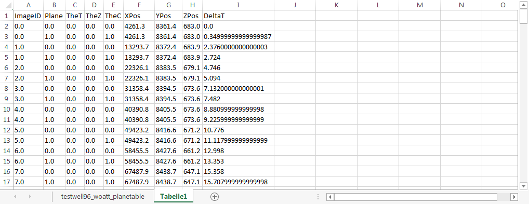
Task: Select column I header
Action: coord(238,5)
